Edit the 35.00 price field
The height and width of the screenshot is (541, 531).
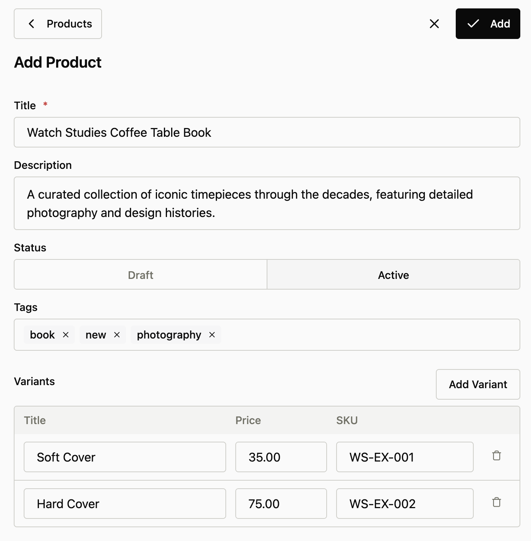[x=281, y=457]
